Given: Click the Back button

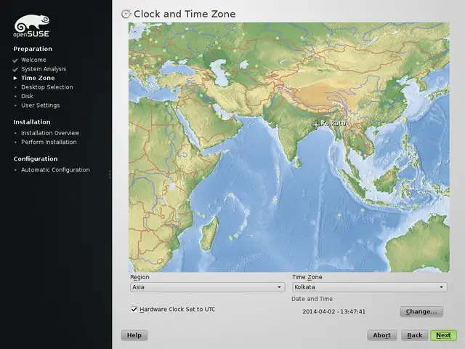Looking at the screenshot, I should pos(415,335).
